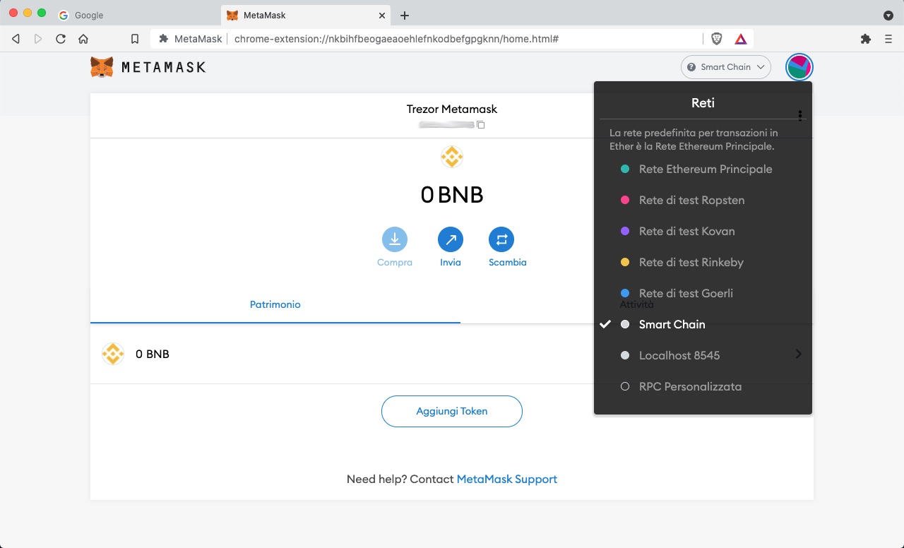Select the Smart Chain network
Image resolution: width=904 pixels, height=548 pixels.
coord(703,324)
